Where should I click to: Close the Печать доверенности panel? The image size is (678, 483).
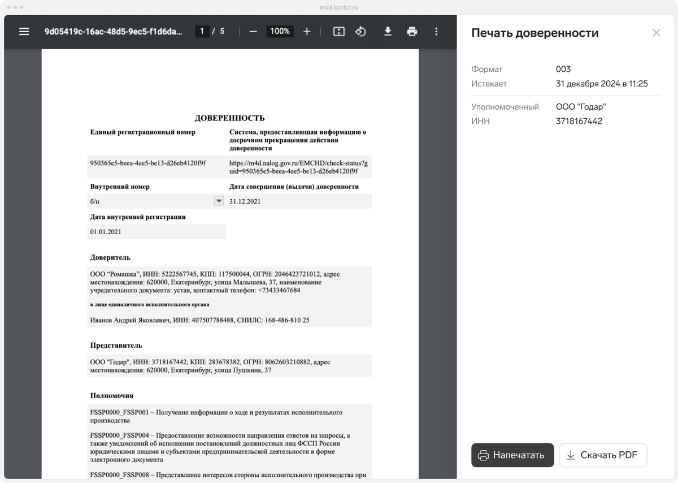point(656,33)
